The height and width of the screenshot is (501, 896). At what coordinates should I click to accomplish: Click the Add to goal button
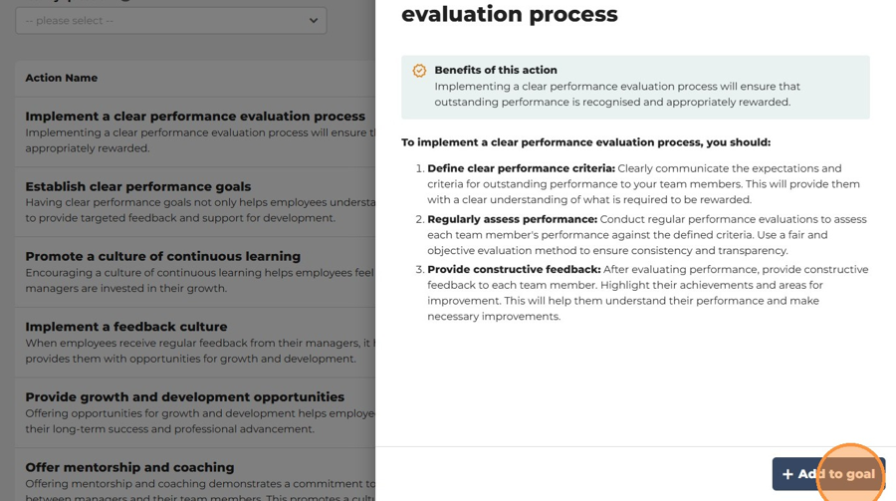(828, 473)
